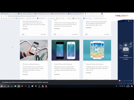Open the Windows Start menu
The width and height of the screenshot is (134, 100).
pos(2,86)
